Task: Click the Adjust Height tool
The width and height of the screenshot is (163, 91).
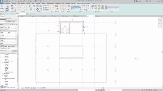Action: 113,7
